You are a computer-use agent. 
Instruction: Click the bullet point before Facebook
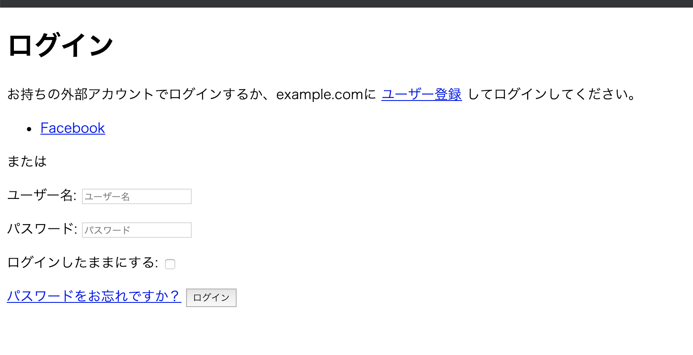click(29, 129)
